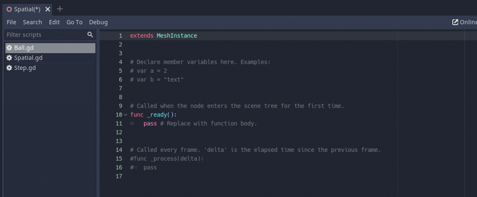The image size is (477, 197).
Task: Collapse the _ready function fold arrow
Action: tap(126, 115)
